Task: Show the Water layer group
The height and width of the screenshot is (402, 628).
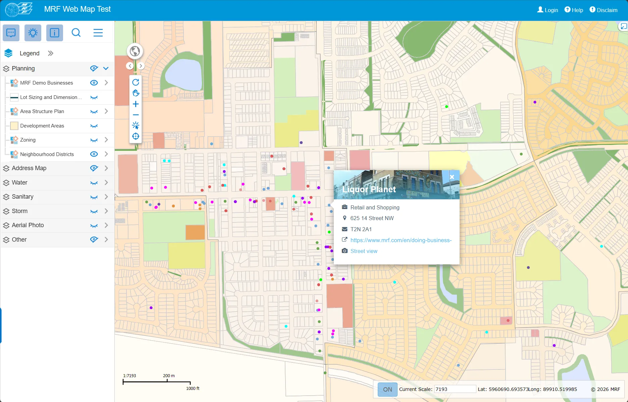Action: [x=94, y=183]
